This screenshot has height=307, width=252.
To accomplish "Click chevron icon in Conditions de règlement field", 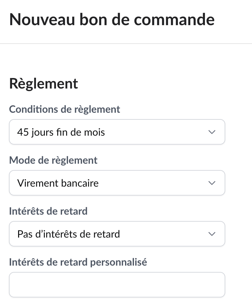I will pos(212,132).
